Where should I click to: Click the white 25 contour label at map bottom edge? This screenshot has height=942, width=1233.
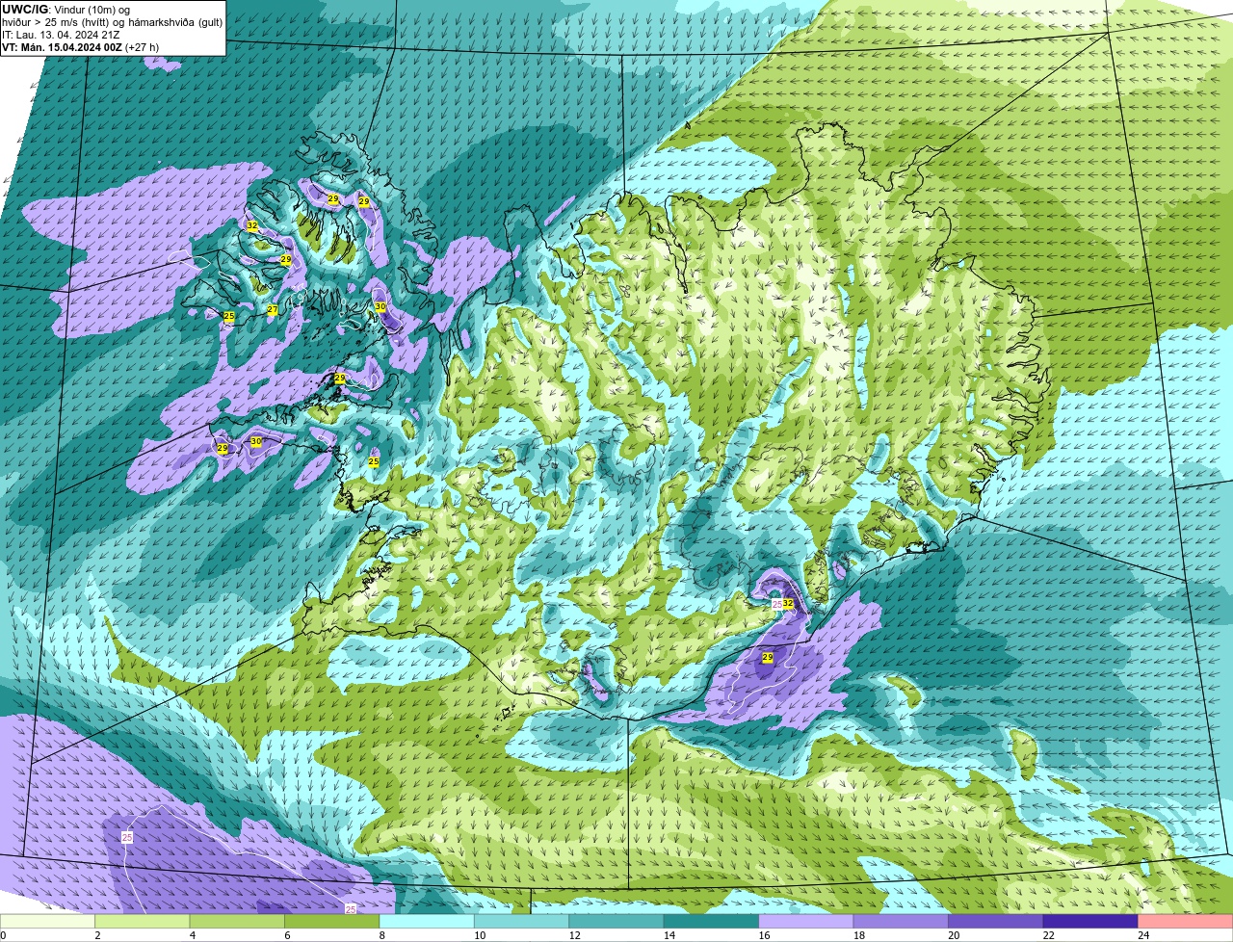point(351,908)
